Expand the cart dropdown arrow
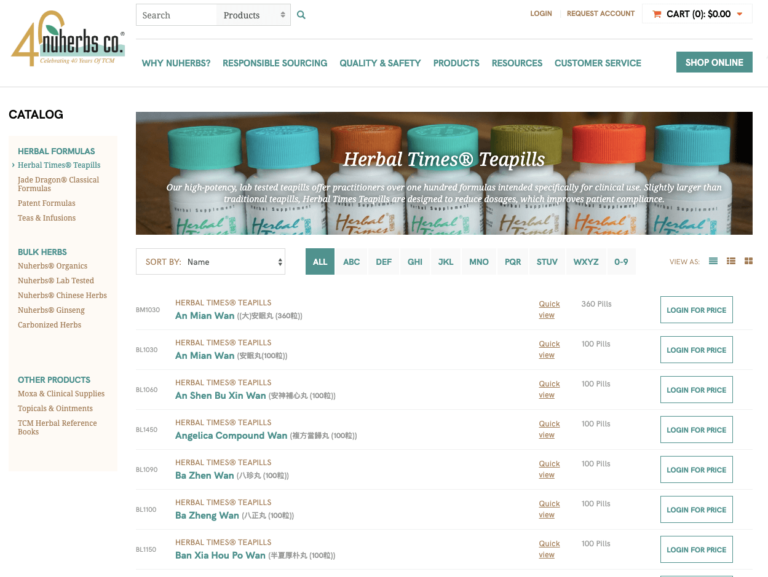 tap(739, 14)
